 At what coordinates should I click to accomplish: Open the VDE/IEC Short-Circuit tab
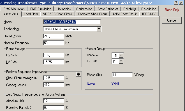[58, 14]
